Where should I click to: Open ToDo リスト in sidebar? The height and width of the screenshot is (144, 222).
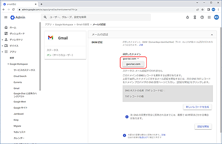(20, 132)
